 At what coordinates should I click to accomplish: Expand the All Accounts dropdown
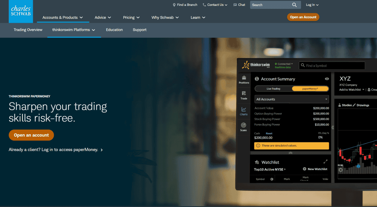292,99
